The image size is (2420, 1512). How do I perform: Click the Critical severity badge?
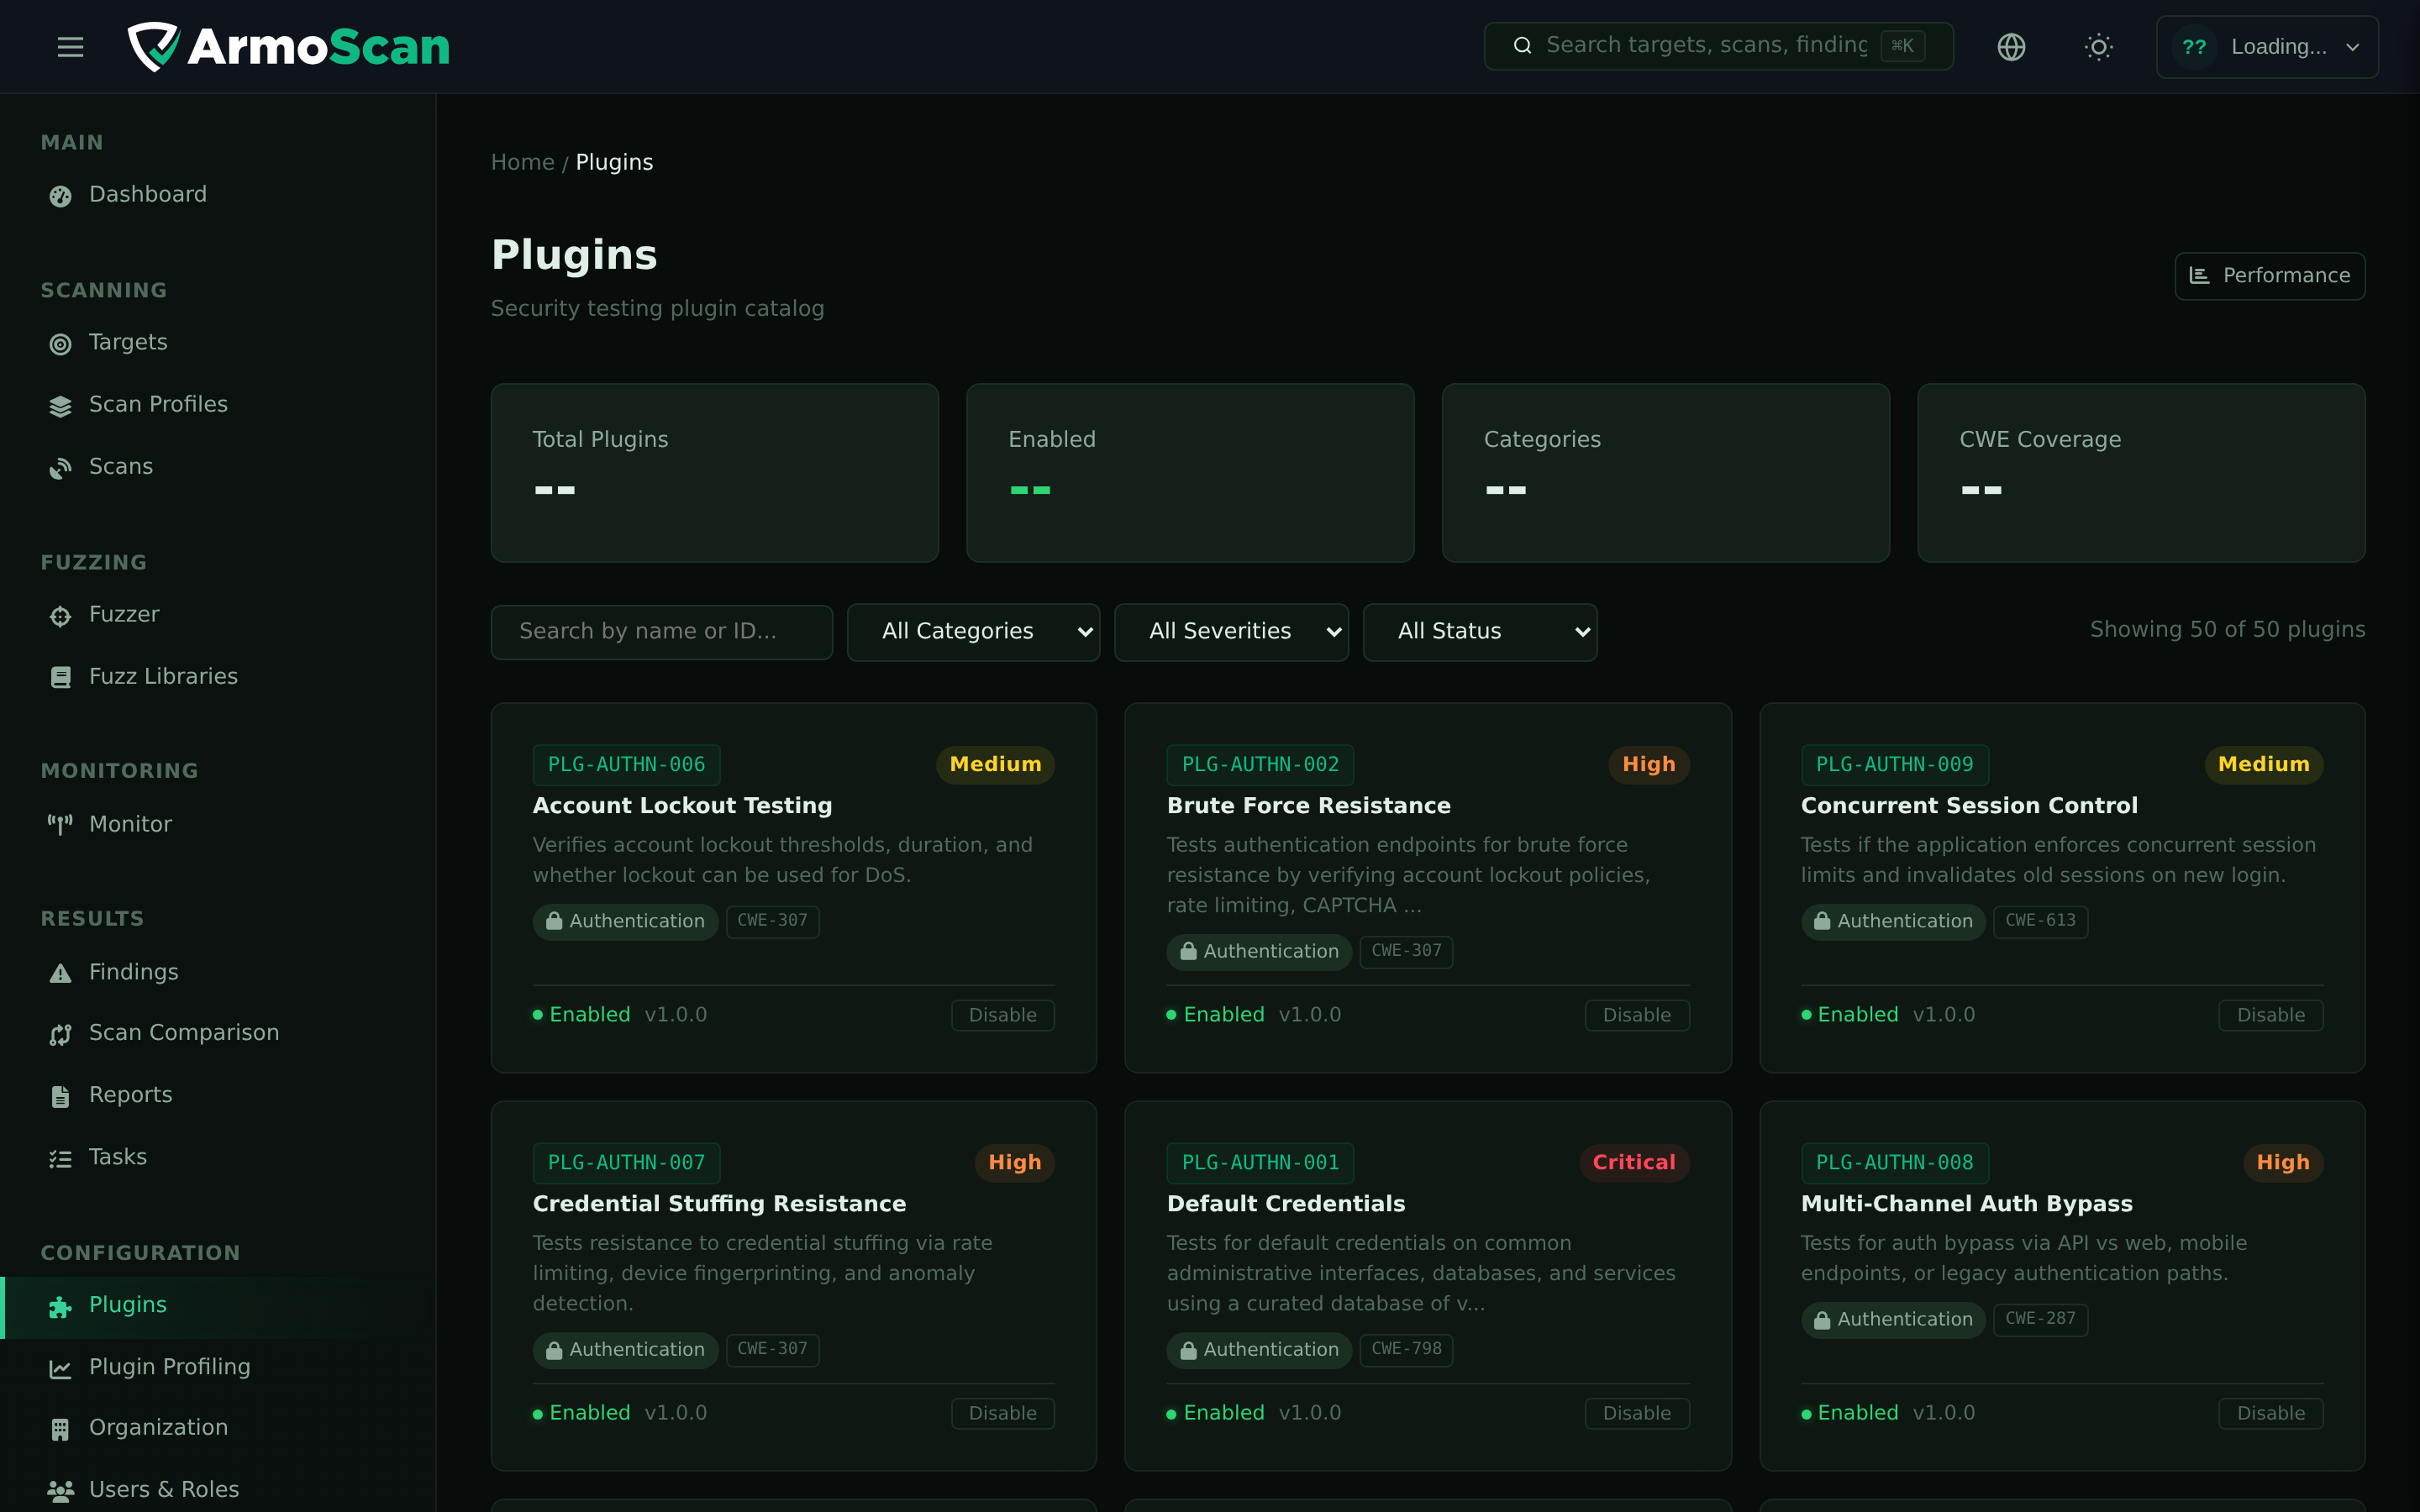pos(1634,1163)
